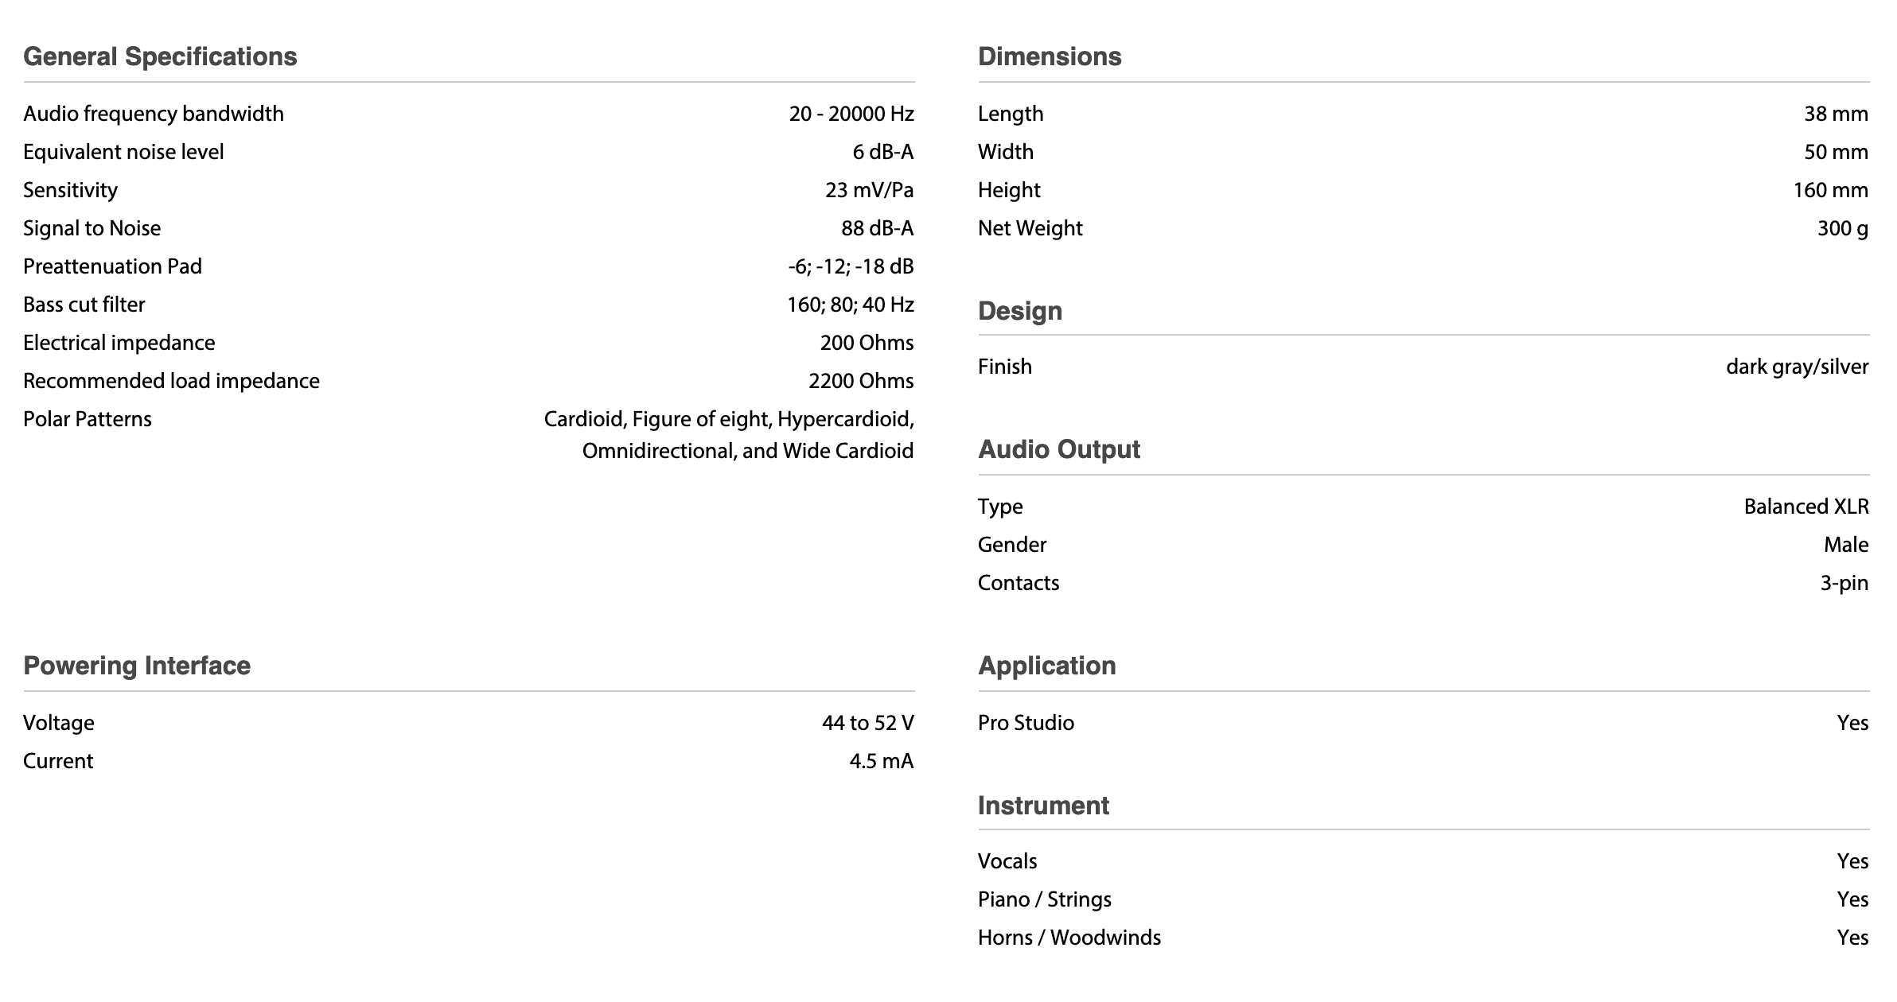Image resolution: width=1897 pixels, height=1002 pixels.
Task: Click the Preattenuation Pad label
Action: point(112,266)
